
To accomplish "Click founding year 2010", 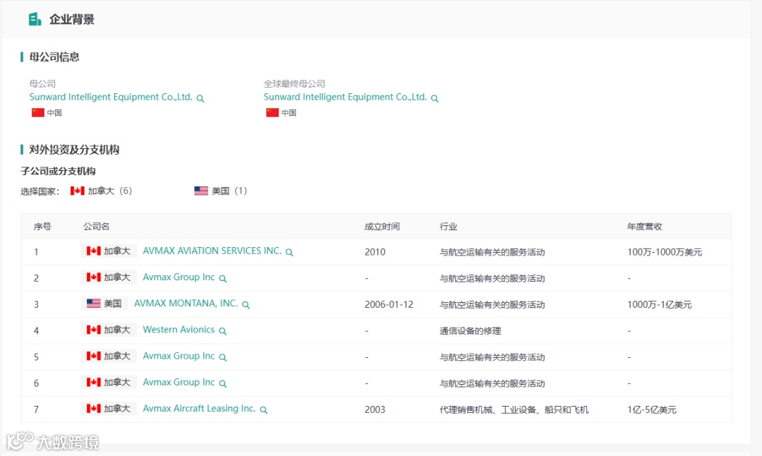I will pyautogui.click(x=375, y=252).
